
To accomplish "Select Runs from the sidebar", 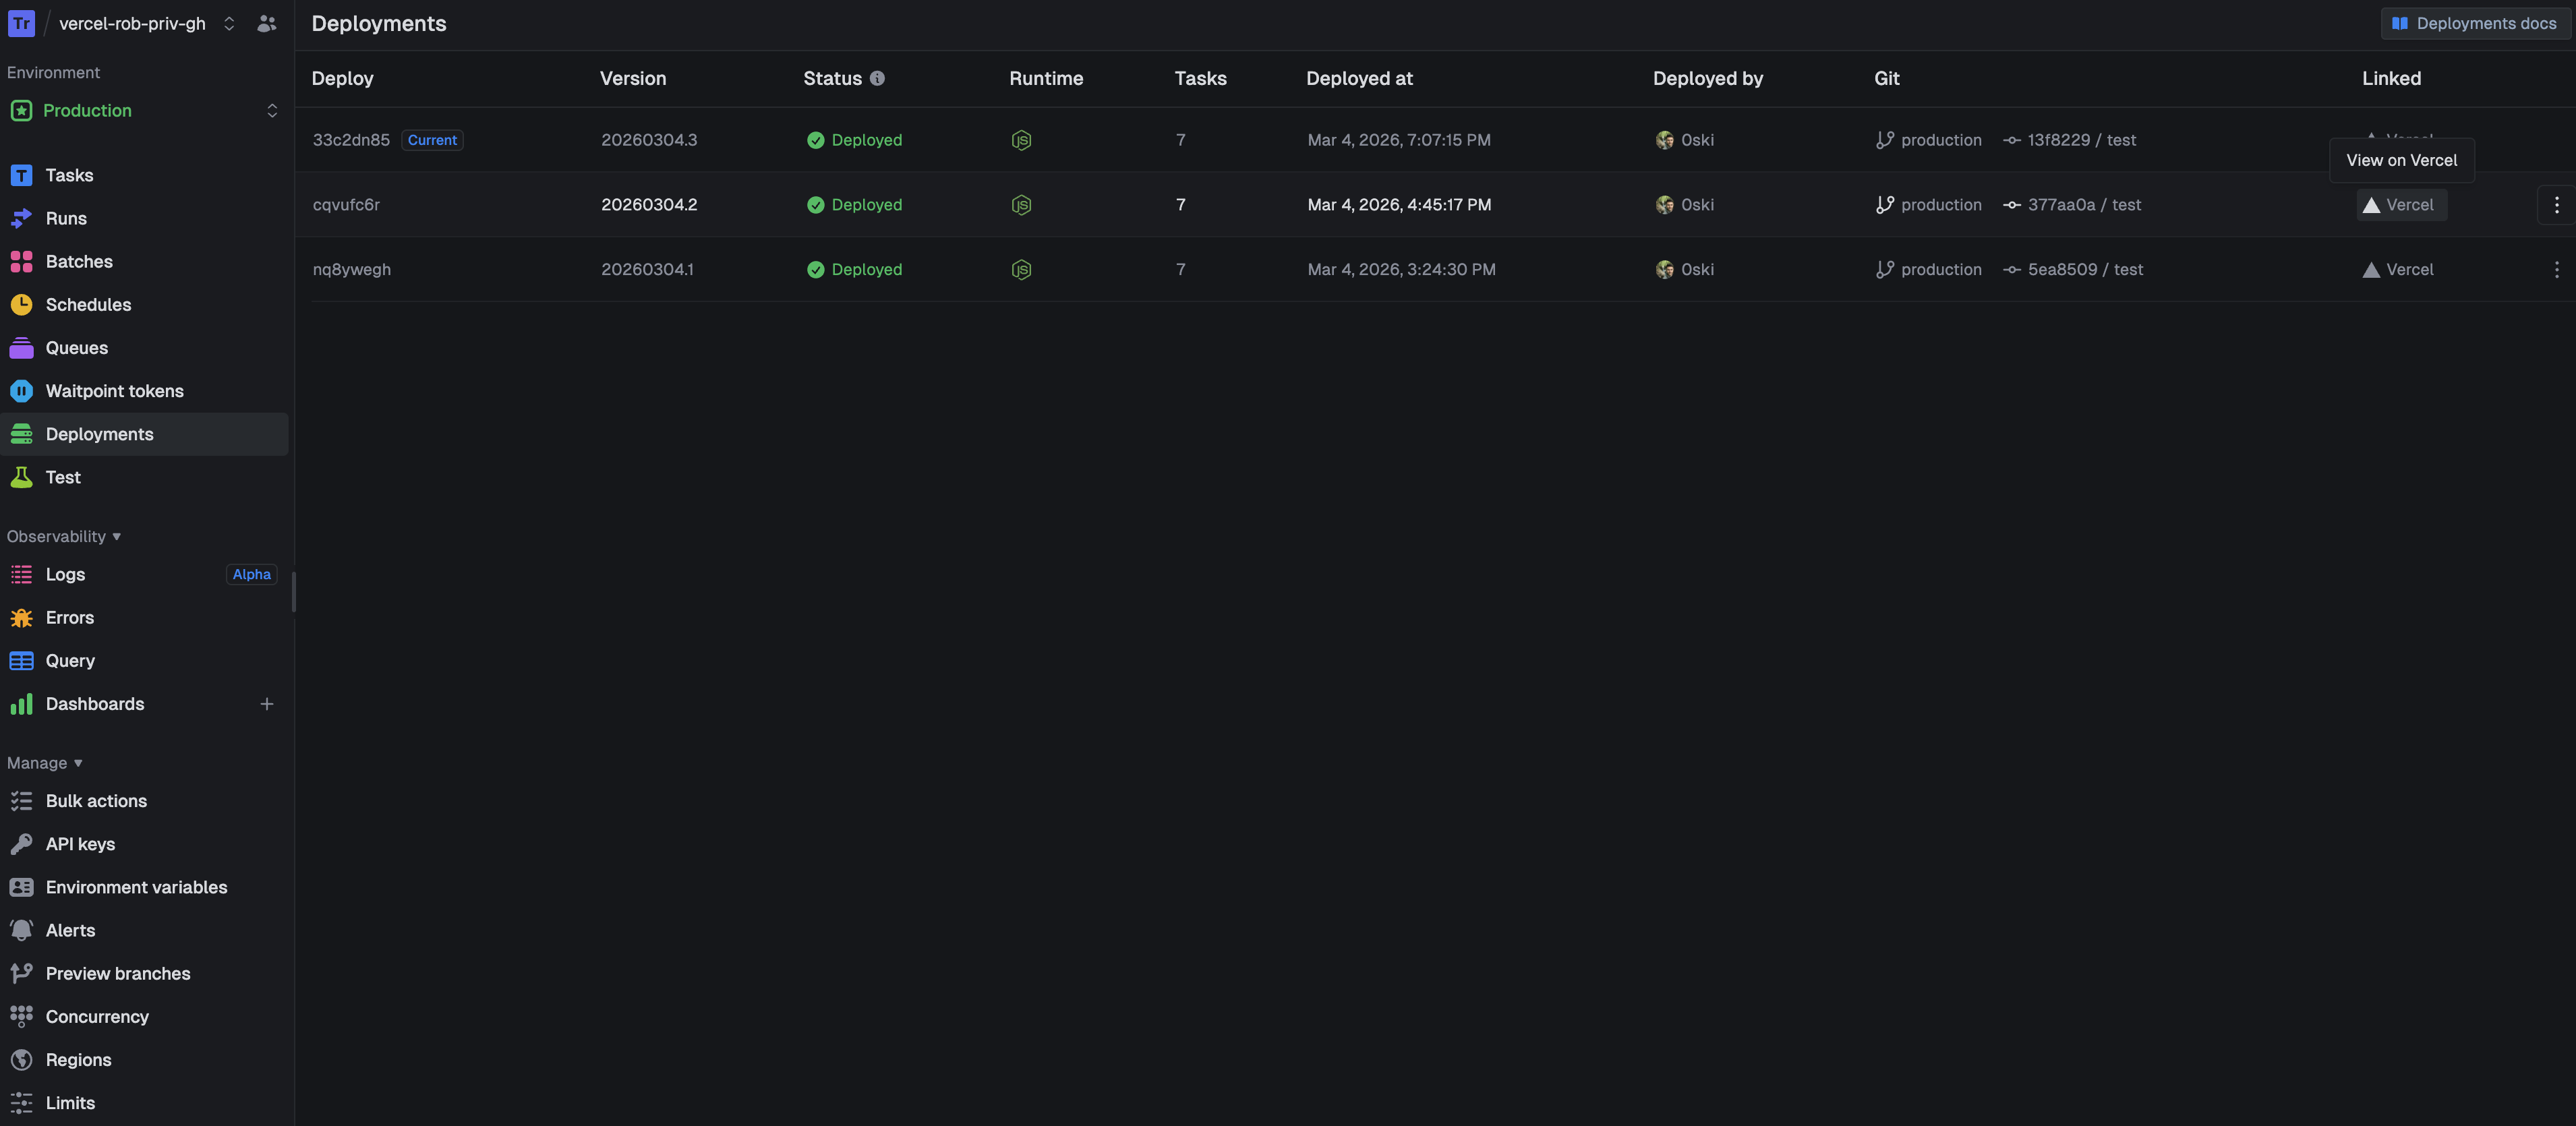I will [67, 218].
